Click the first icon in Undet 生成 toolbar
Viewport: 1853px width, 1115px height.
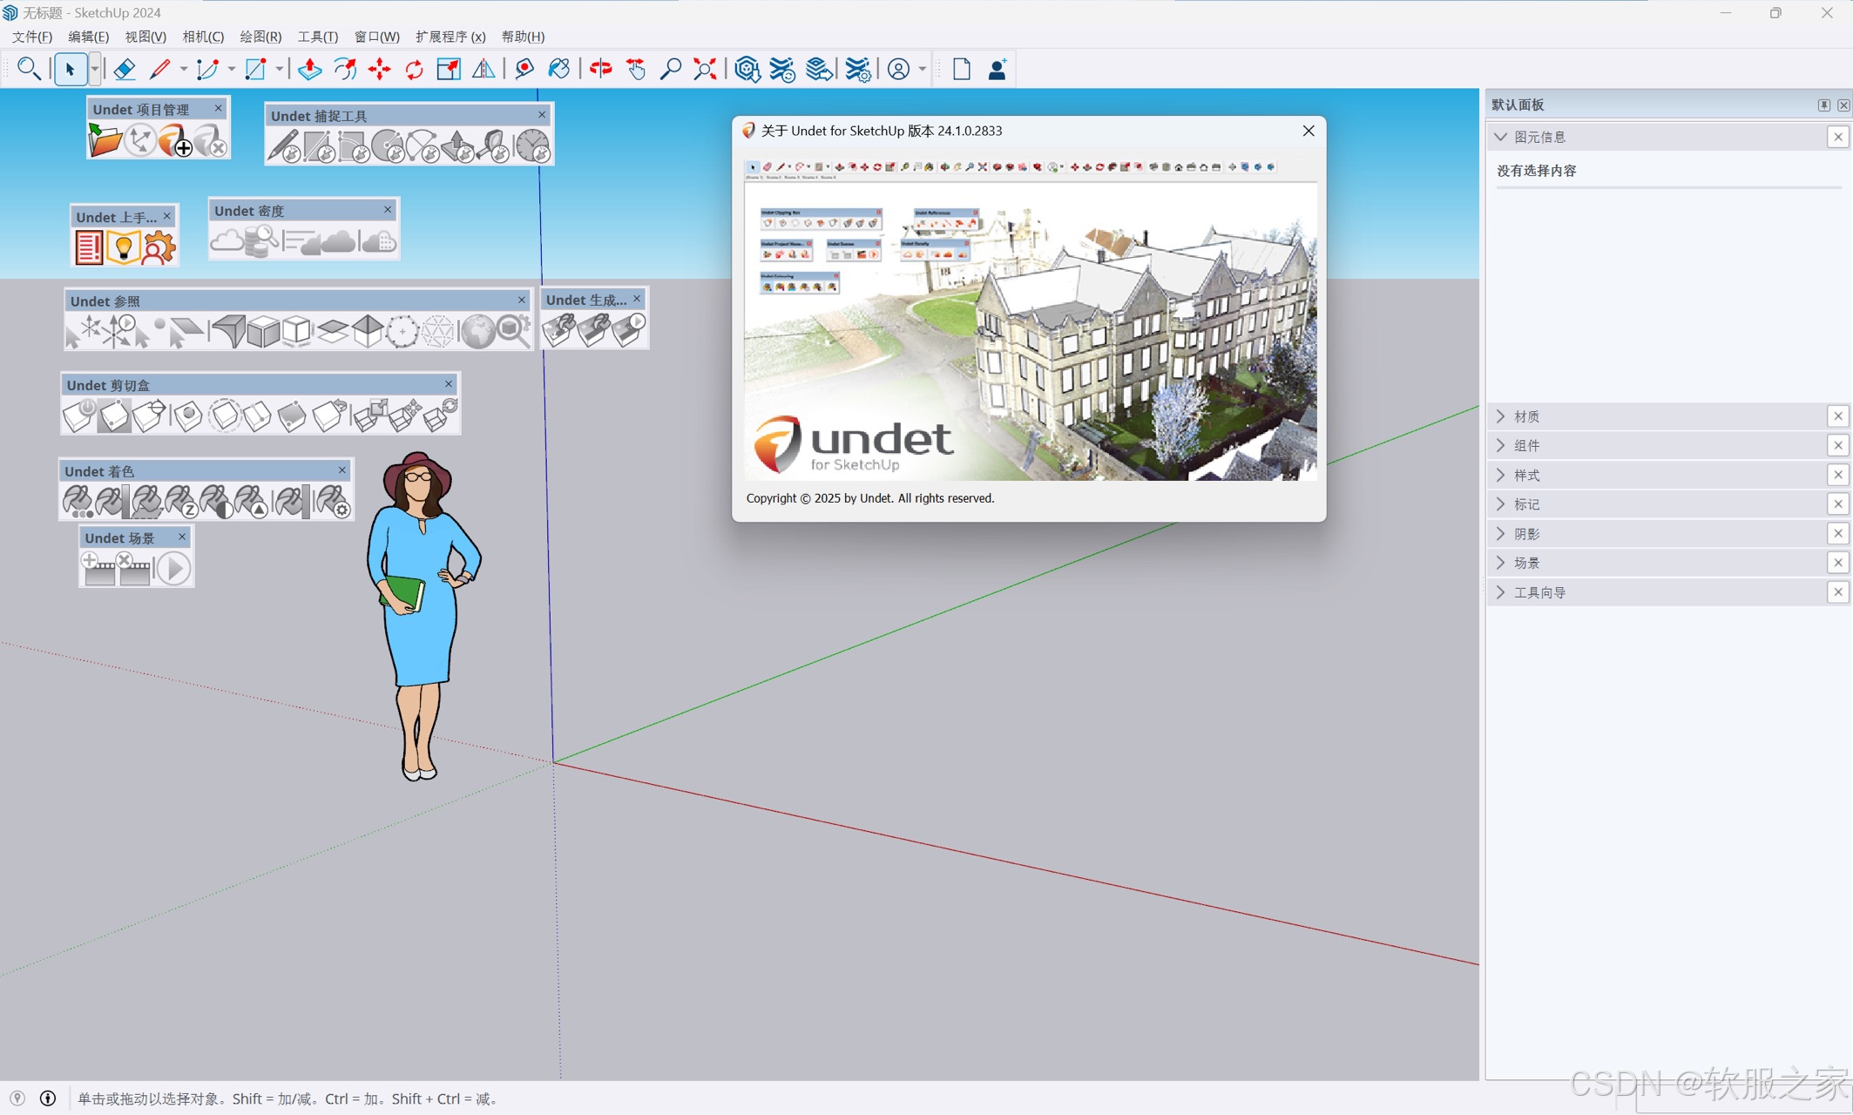click(558, 330)
